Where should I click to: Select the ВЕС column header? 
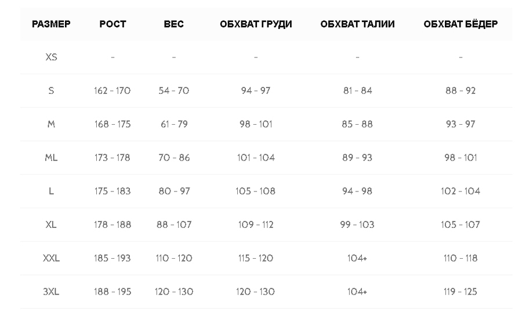point(173,24)
